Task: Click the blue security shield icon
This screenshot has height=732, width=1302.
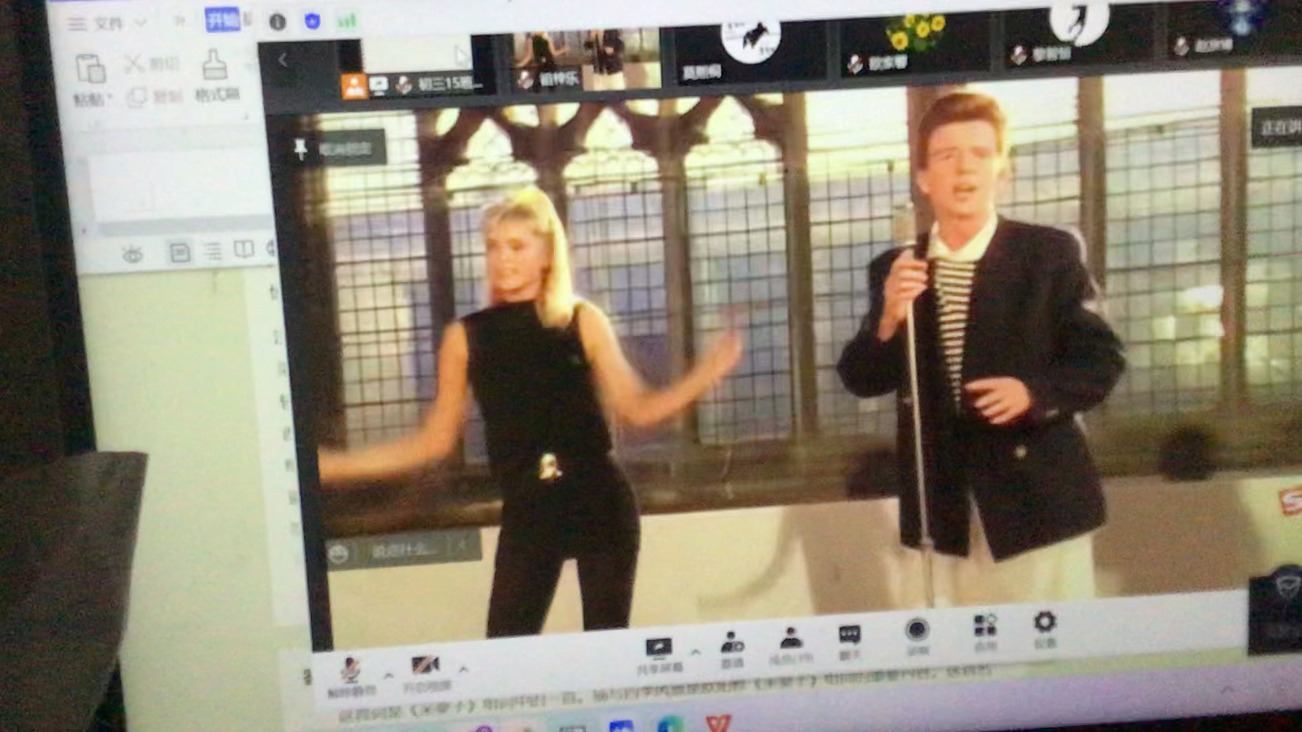Action: (312, 21)
